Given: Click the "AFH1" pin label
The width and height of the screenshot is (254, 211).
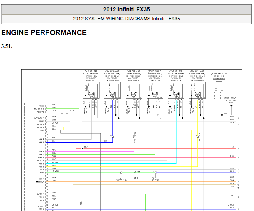Looking at the screenshot, I should 41,106.
